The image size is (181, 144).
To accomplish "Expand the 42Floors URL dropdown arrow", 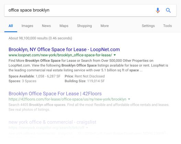I will coord(129,99).
